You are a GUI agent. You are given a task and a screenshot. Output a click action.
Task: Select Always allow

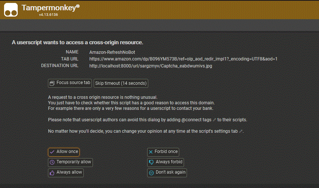coord(66,173)
